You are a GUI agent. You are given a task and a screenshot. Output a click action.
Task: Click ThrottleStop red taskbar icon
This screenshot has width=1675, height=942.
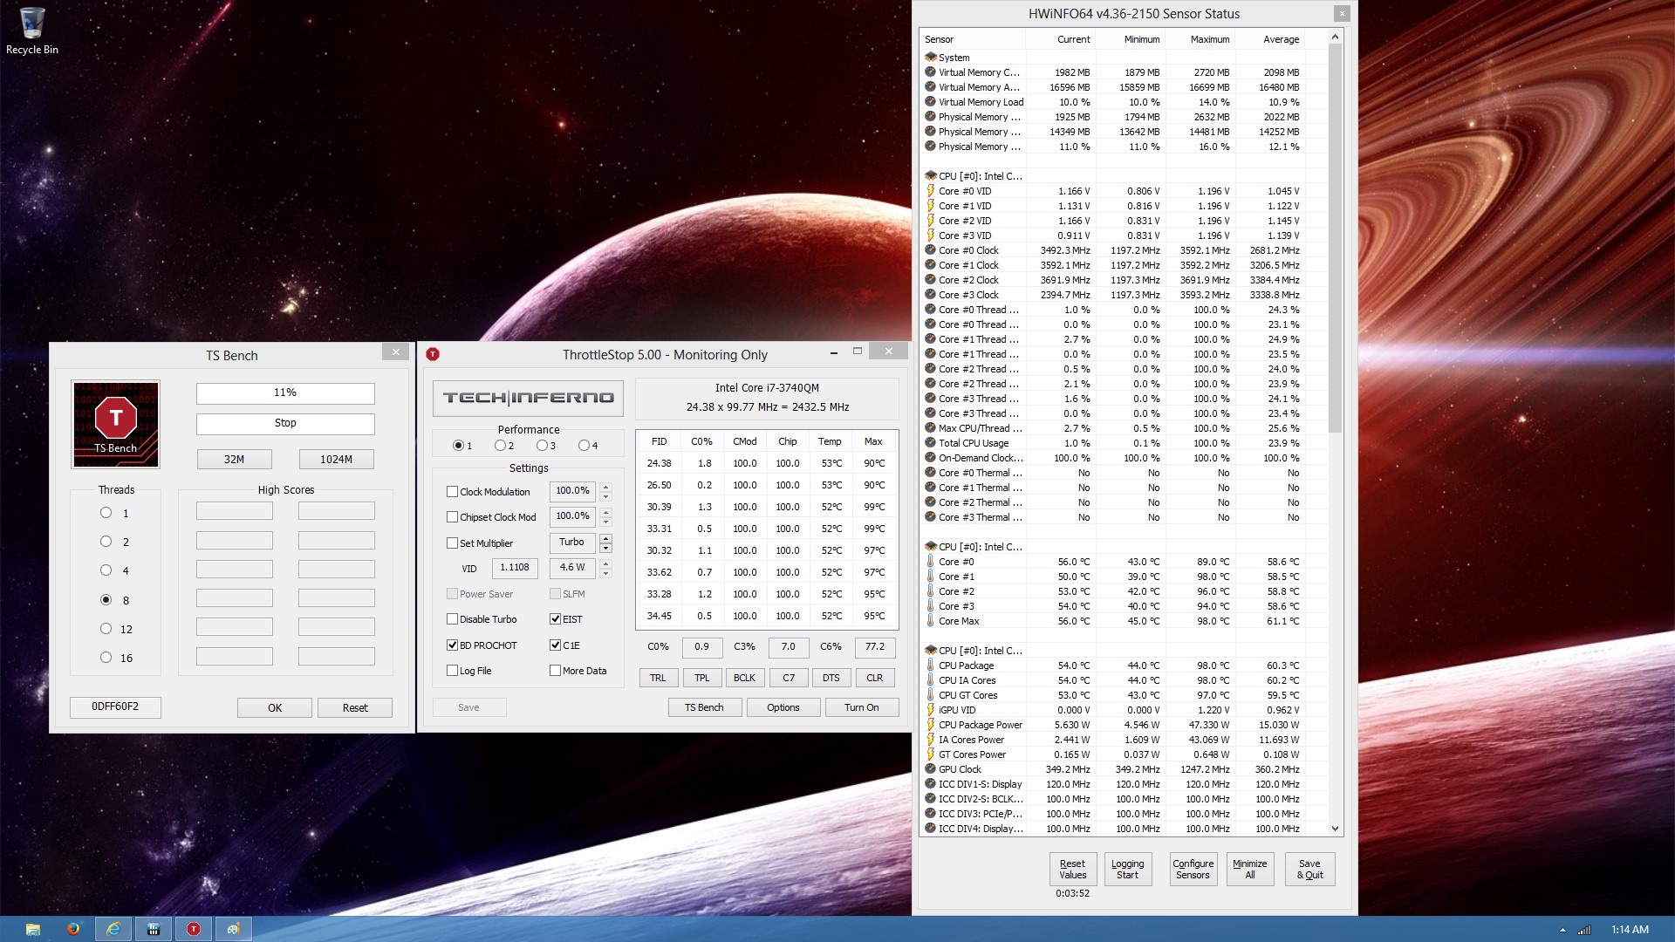[x=194, y=929]
